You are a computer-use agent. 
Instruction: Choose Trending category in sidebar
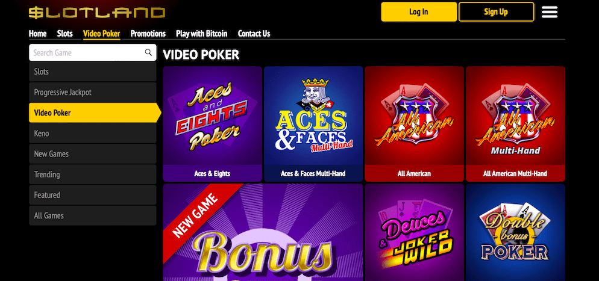[x=92, y=174]
